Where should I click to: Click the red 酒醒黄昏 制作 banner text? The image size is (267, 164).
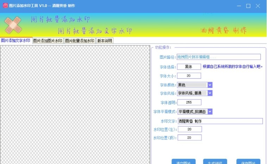click(x=223, y=31)
